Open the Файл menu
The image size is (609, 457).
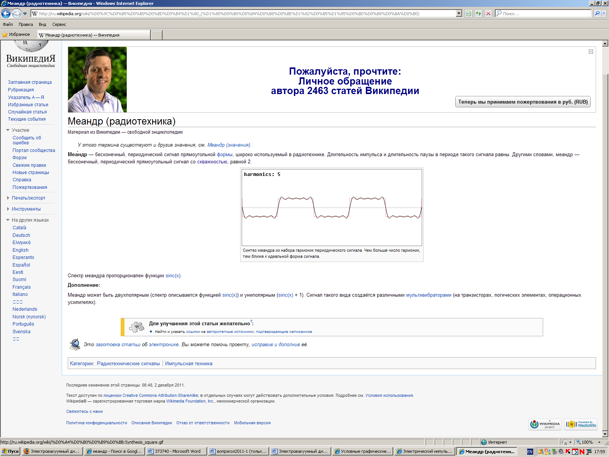[x=8, y=24]
